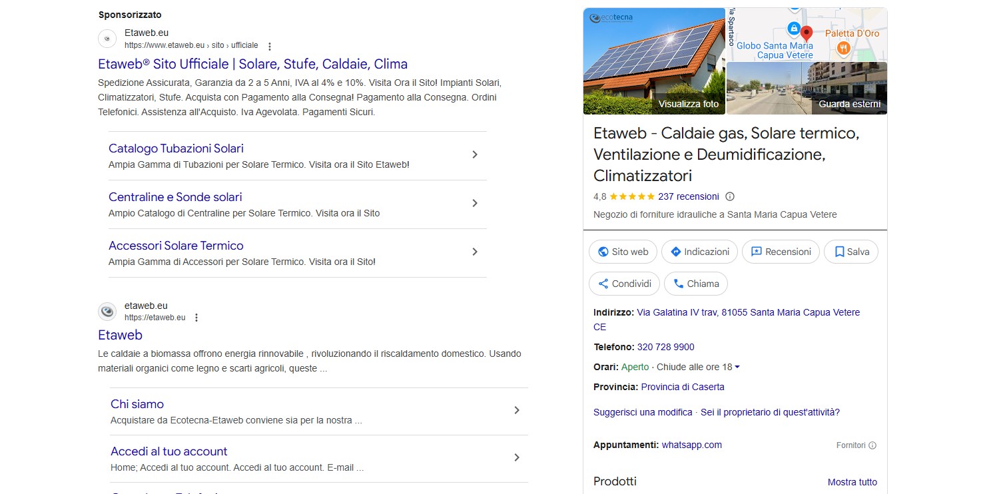
Task: Click Negozio di forniture idrauliche description
Action: pyautogui.click(x=715, y=214)
